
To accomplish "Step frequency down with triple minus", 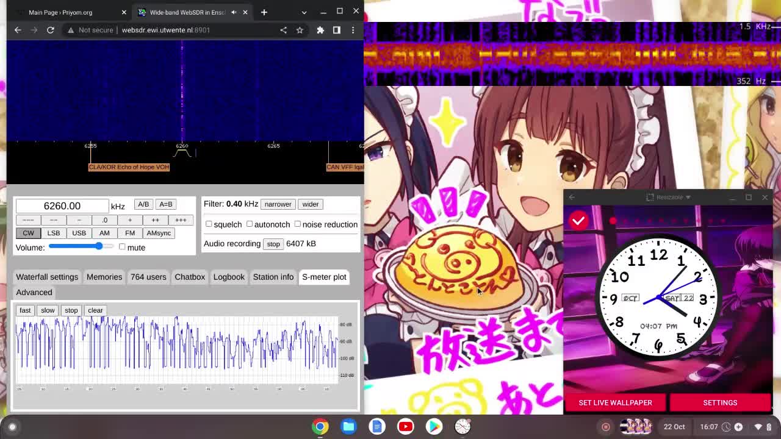I will (28, 220).
